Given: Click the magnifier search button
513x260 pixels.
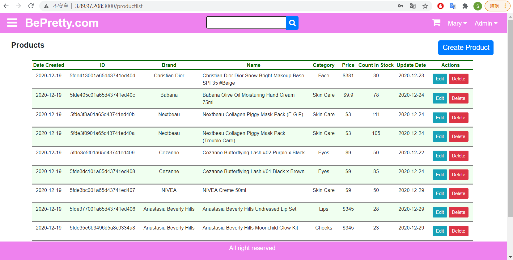Looking at the screenshot, I should [292, 23].
